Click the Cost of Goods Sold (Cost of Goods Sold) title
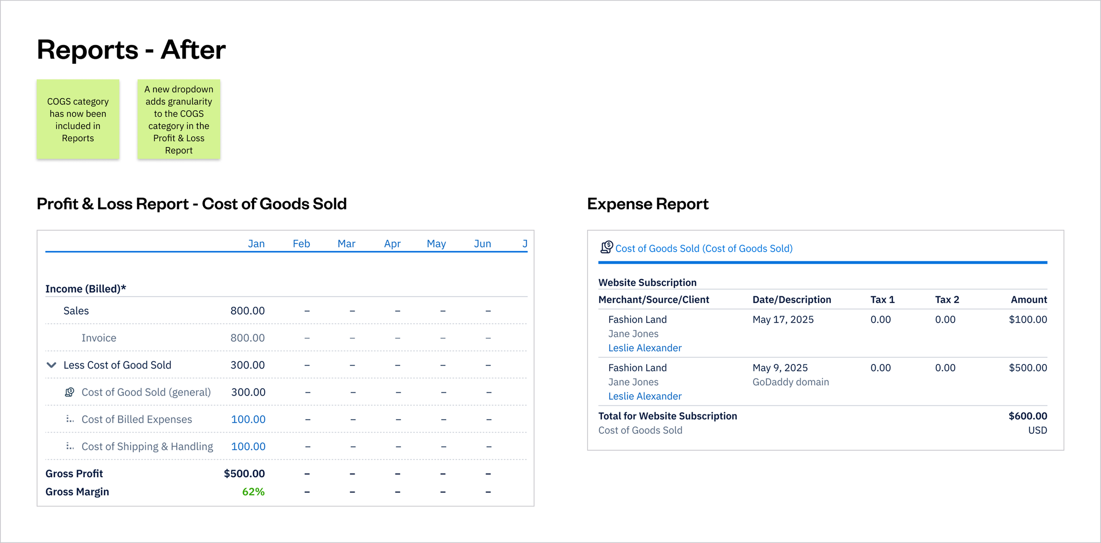This screenshot has width=1101, height=543. [x=704, y=248]
